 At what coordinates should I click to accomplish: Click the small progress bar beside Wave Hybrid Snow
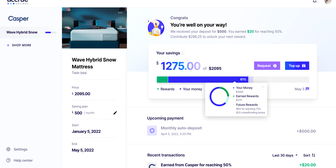pos(51,33)
